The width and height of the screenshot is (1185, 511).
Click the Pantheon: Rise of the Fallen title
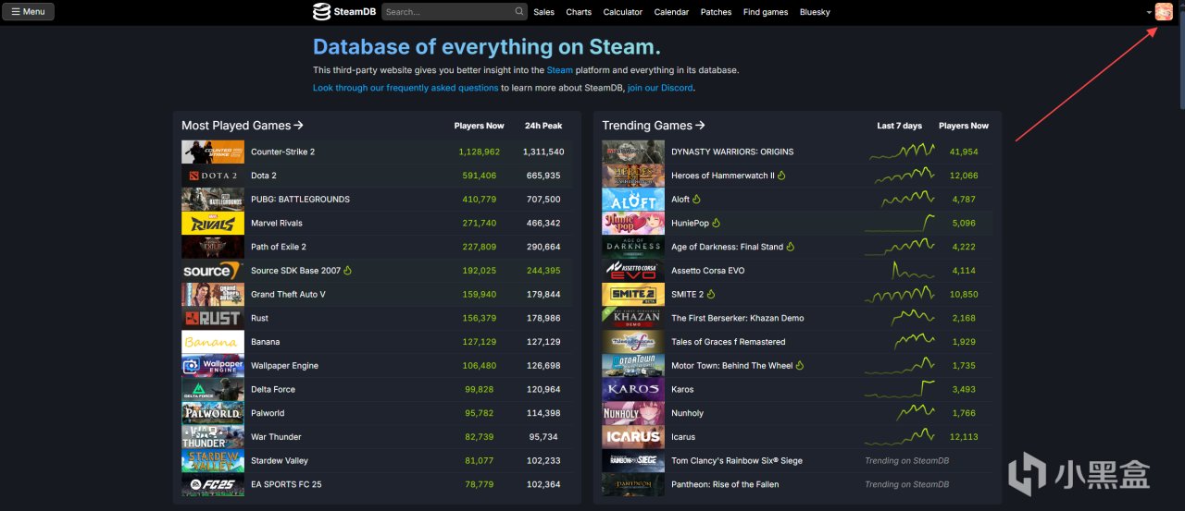725,485
